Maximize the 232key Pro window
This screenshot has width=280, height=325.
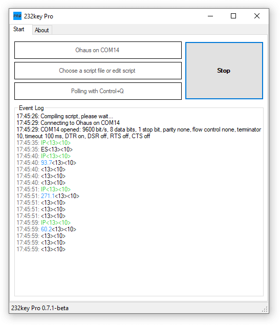coord(233,16)
